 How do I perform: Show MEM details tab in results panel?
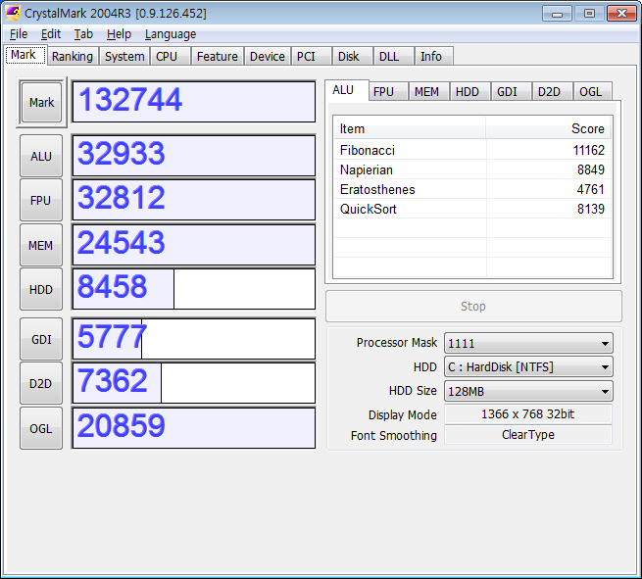point(428,92)
